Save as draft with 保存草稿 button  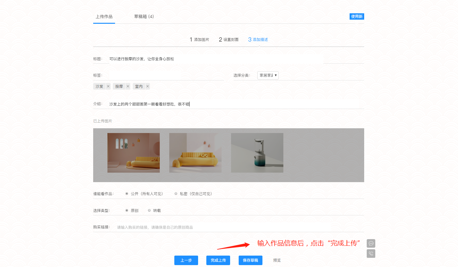click(250, 260)
